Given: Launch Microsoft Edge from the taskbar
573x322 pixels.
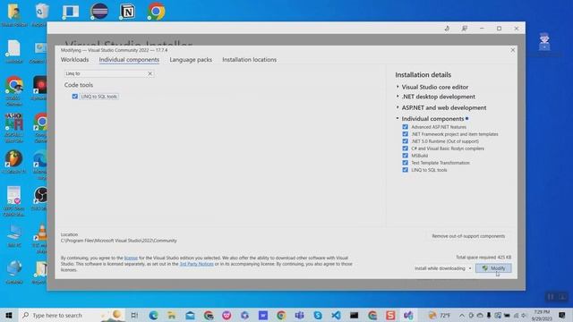Looking at the screenshot, I should [153, 315].
